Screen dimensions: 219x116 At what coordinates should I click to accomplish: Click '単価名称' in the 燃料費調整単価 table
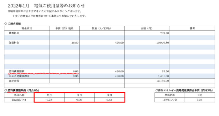click(x=19, y=95)
